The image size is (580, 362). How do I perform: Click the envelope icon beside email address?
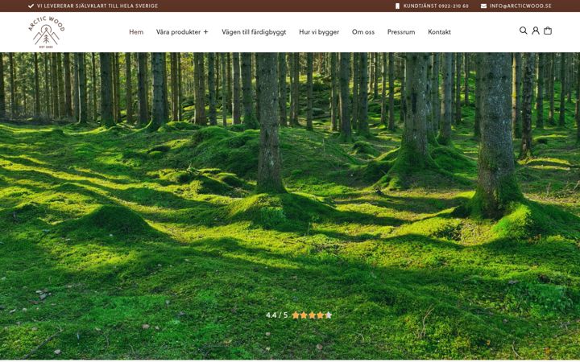[x=483, y=6]
